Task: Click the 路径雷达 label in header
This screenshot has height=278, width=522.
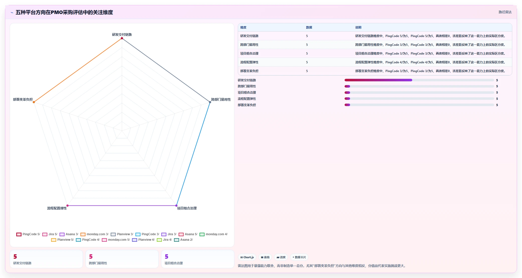Action: click(505, 12)
